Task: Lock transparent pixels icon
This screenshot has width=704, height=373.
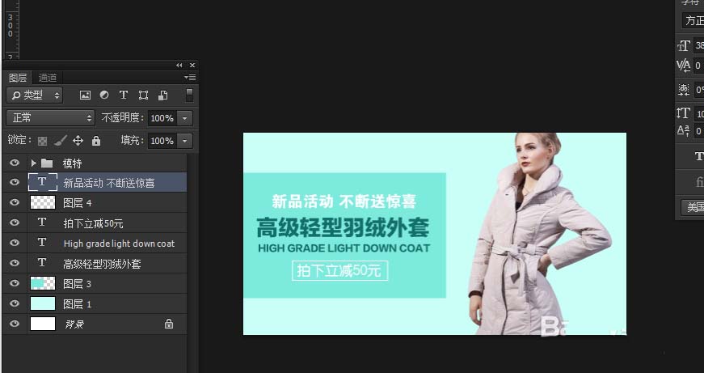Action: 42,141
